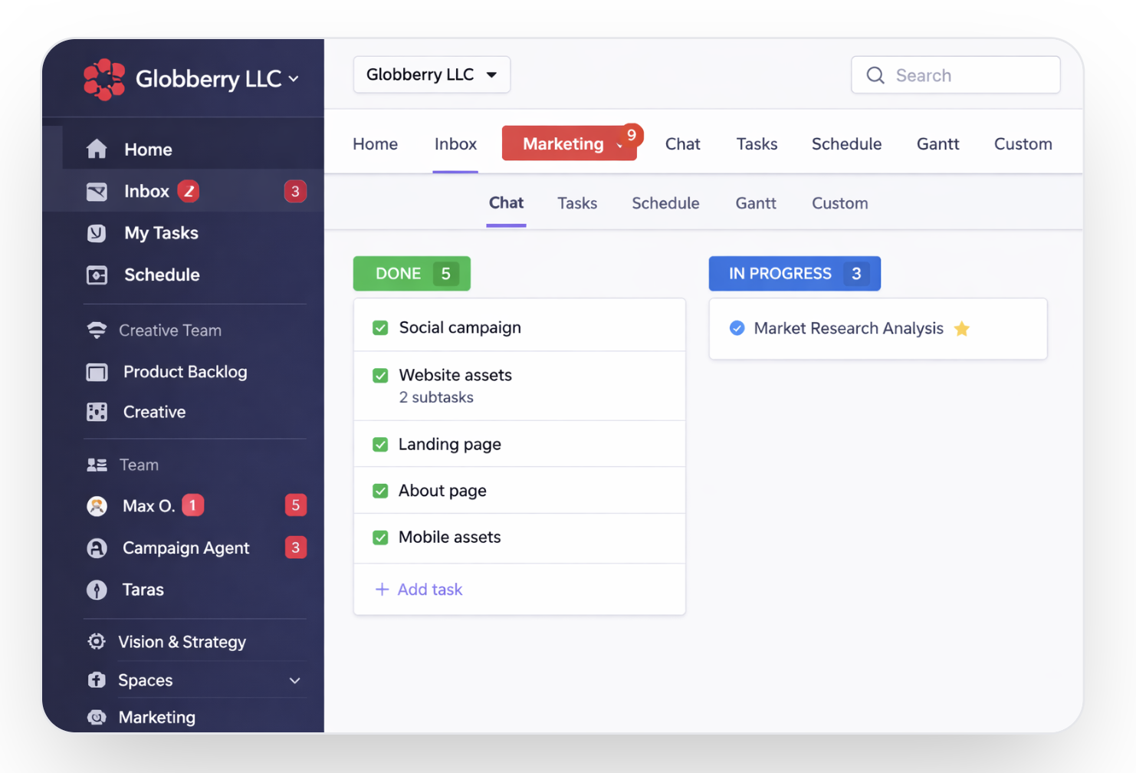
Task: Select the second row Tasks sub-tab
Action: [576, 203]
